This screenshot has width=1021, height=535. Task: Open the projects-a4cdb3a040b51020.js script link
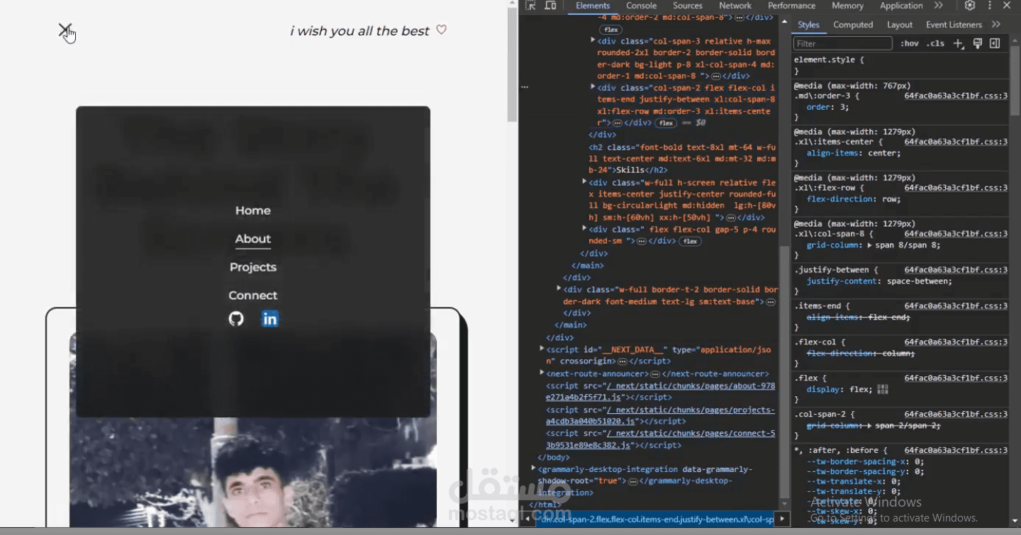[x=661, y=415]
